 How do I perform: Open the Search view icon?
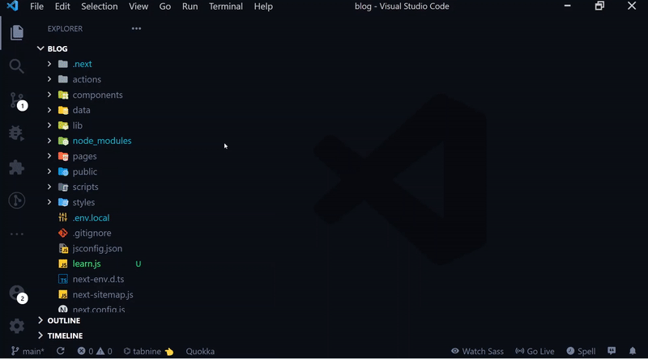(x=16, y=66)
